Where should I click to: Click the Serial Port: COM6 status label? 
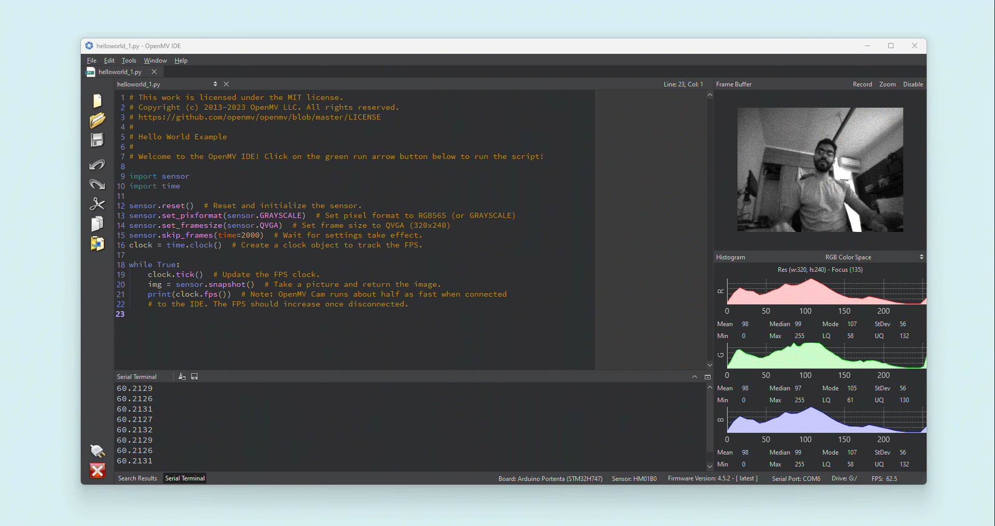click(x=796, y=478)
